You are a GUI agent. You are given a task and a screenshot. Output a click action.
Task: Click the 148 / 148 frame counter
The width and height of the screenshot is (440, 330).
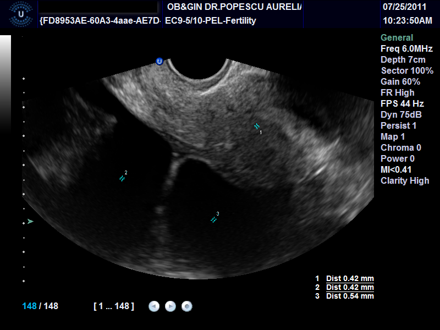40,306
